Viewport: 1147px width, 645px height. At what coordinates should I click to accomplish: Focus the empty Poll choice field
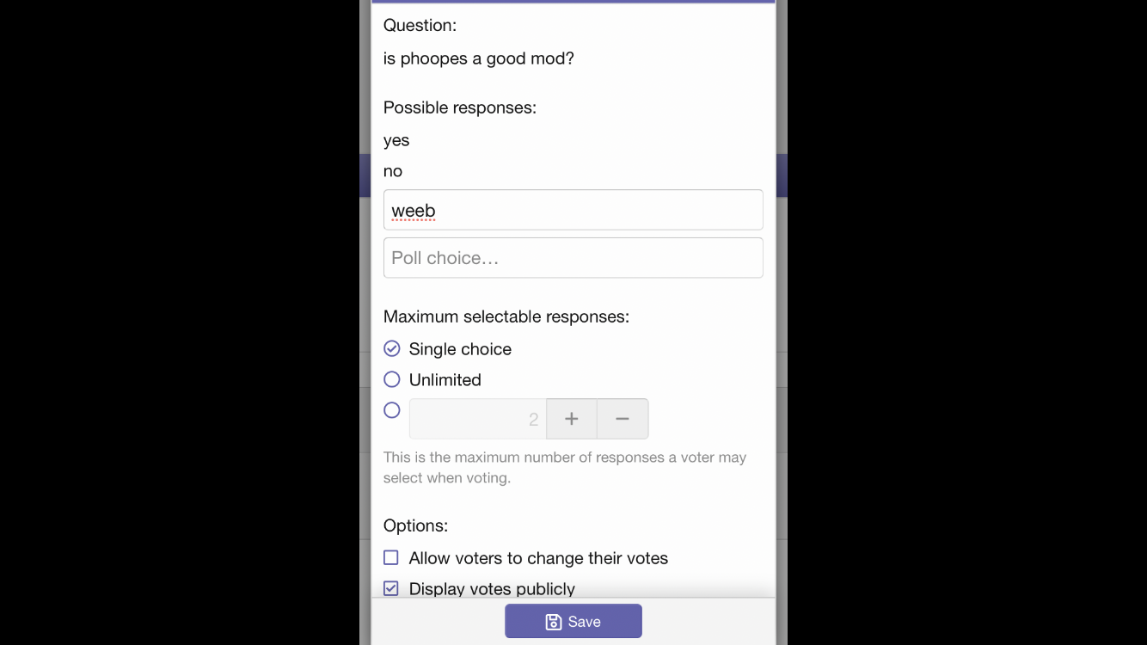[x=573, y=258]
